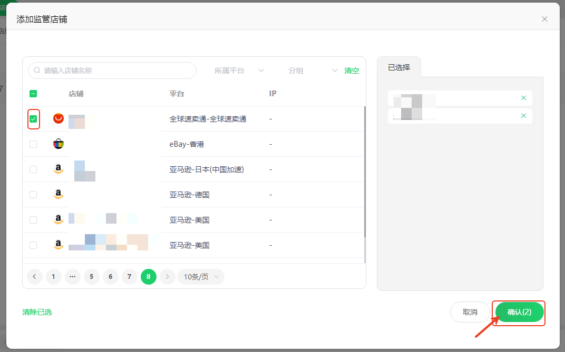Click the next page arrow
Screen dimensions: 565x352
[168, 276]
